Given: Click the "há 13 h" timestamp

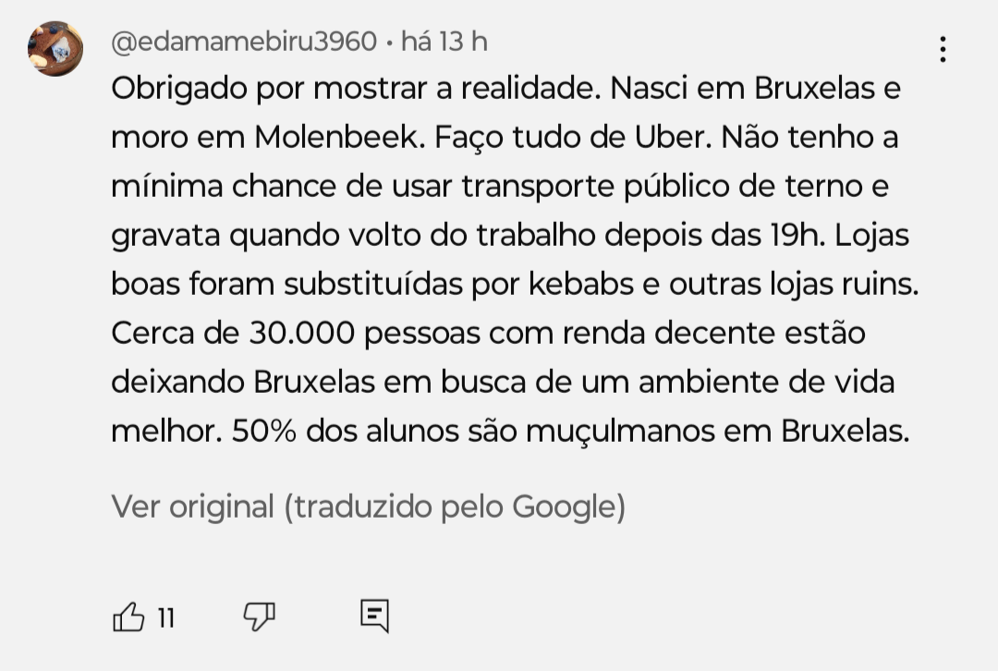Looking at the screenshot, I should point(444,42).
